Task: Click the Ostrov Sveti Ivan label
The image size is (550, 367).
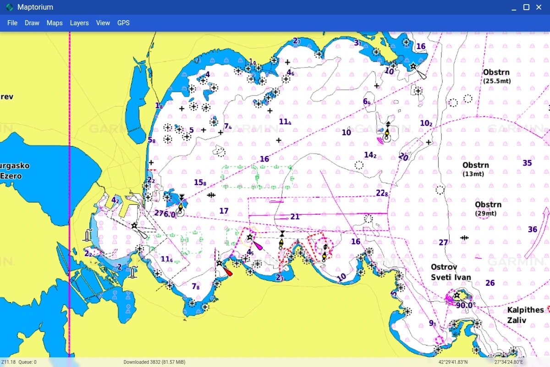Action: (x=451, y=272)
